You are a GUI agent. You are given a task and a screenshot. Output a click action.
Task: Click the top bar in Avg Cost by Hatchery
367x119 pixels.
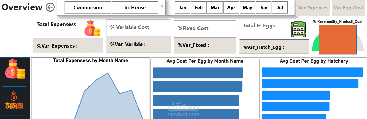tap(312, 72)
